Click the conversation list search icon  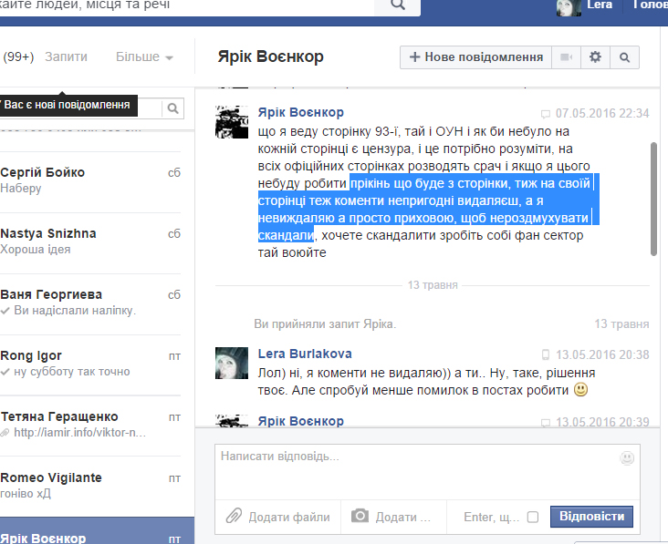(x=172, y=108)
